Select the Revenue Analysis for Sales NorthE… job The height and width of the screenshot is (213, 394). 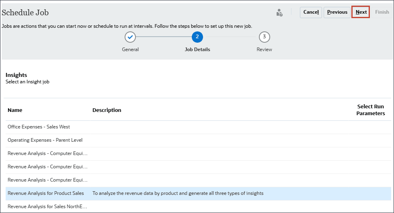(47, 207)
